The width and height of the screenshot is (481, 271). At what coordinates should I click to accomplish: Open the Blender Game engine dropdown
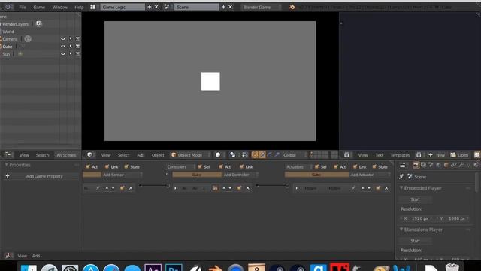(x=261, y=7)
